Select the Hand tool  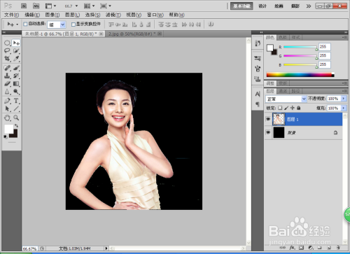(7, 118)
